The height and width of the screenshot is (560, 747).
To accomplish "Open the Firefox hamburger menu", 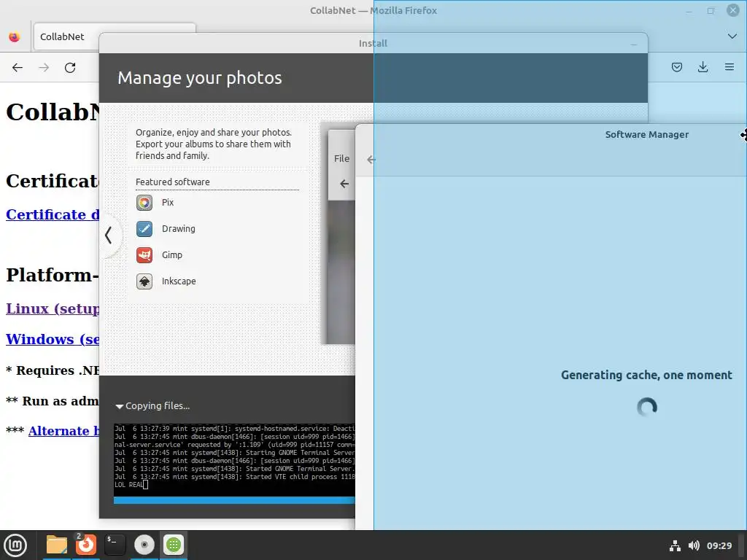I will [x=729, y=67].
